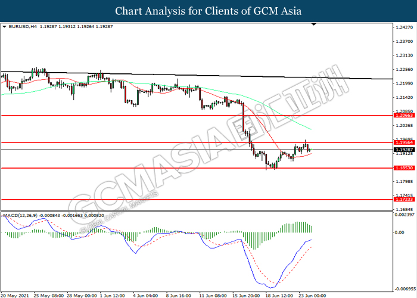Image resolution: width=417 pixels, height=298 pixels.
Task: Click the 1 Jun 12:00 time label
Action: 112,296
